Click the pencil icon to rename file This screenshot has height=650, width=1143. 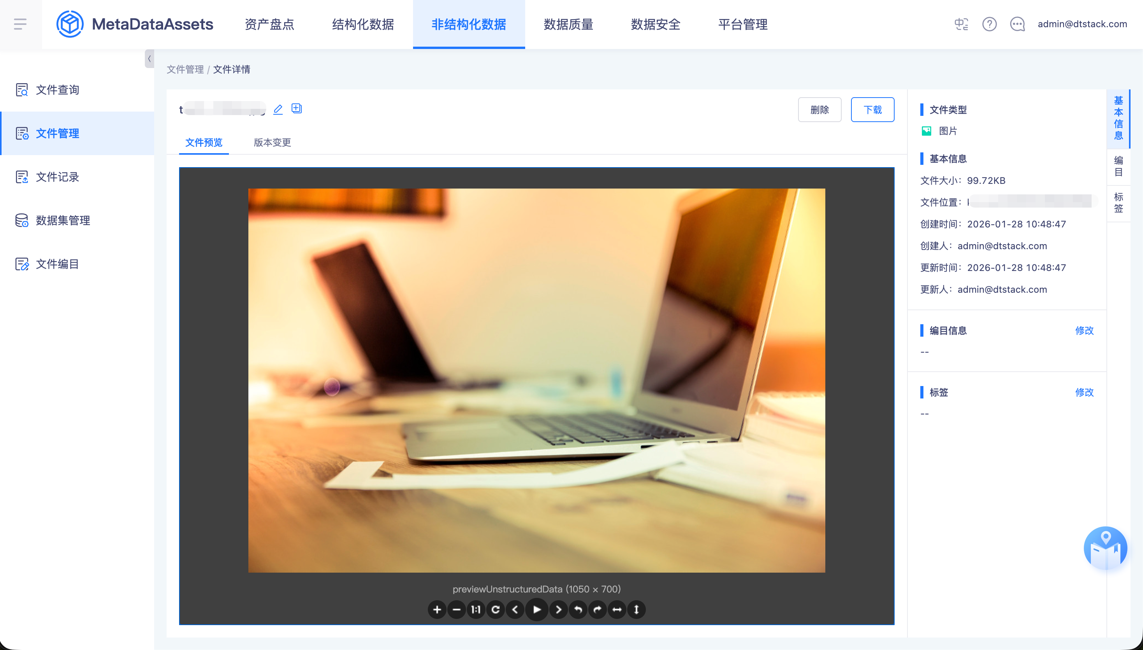(x=278, y=109)
